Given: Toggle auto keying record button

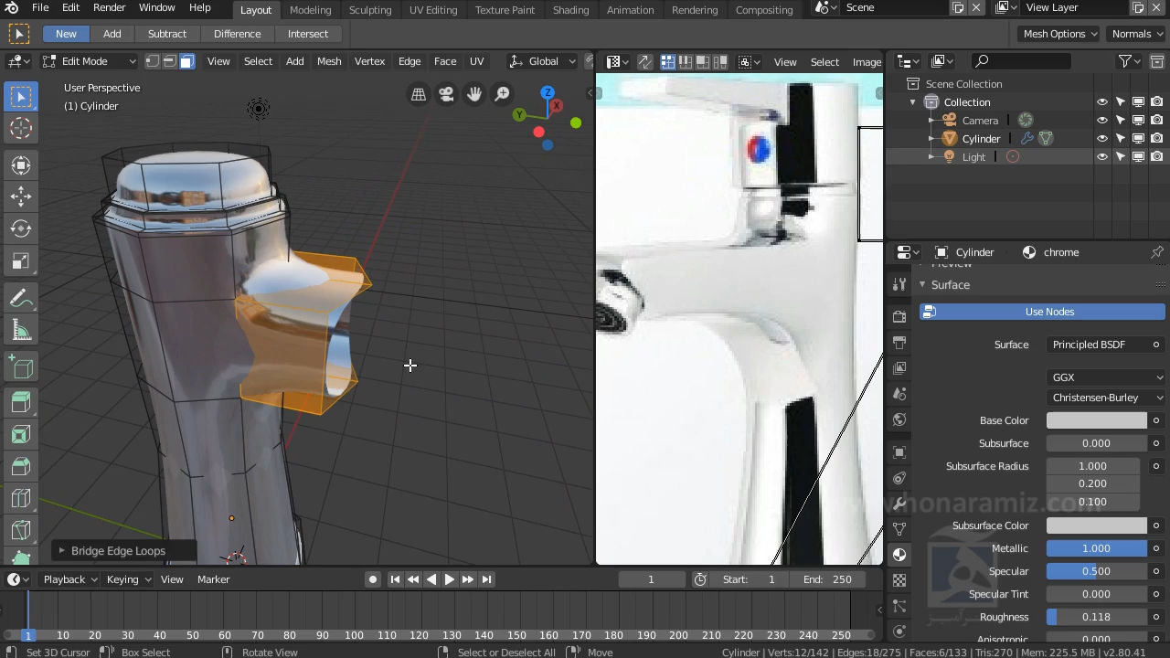Looking at the screenshot, I should tap(372, 579).
